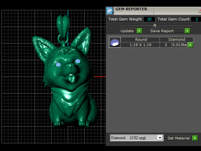
Task: Click the Save Report button
Action: pyautogui.click(x=167, y=31)
